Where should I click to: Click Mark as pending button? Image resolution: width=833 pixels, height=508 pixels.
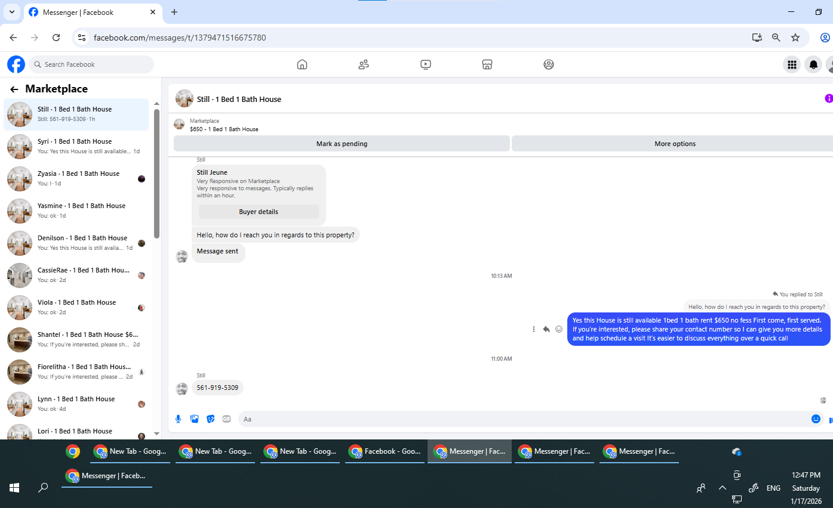click(x=342, y=144)
